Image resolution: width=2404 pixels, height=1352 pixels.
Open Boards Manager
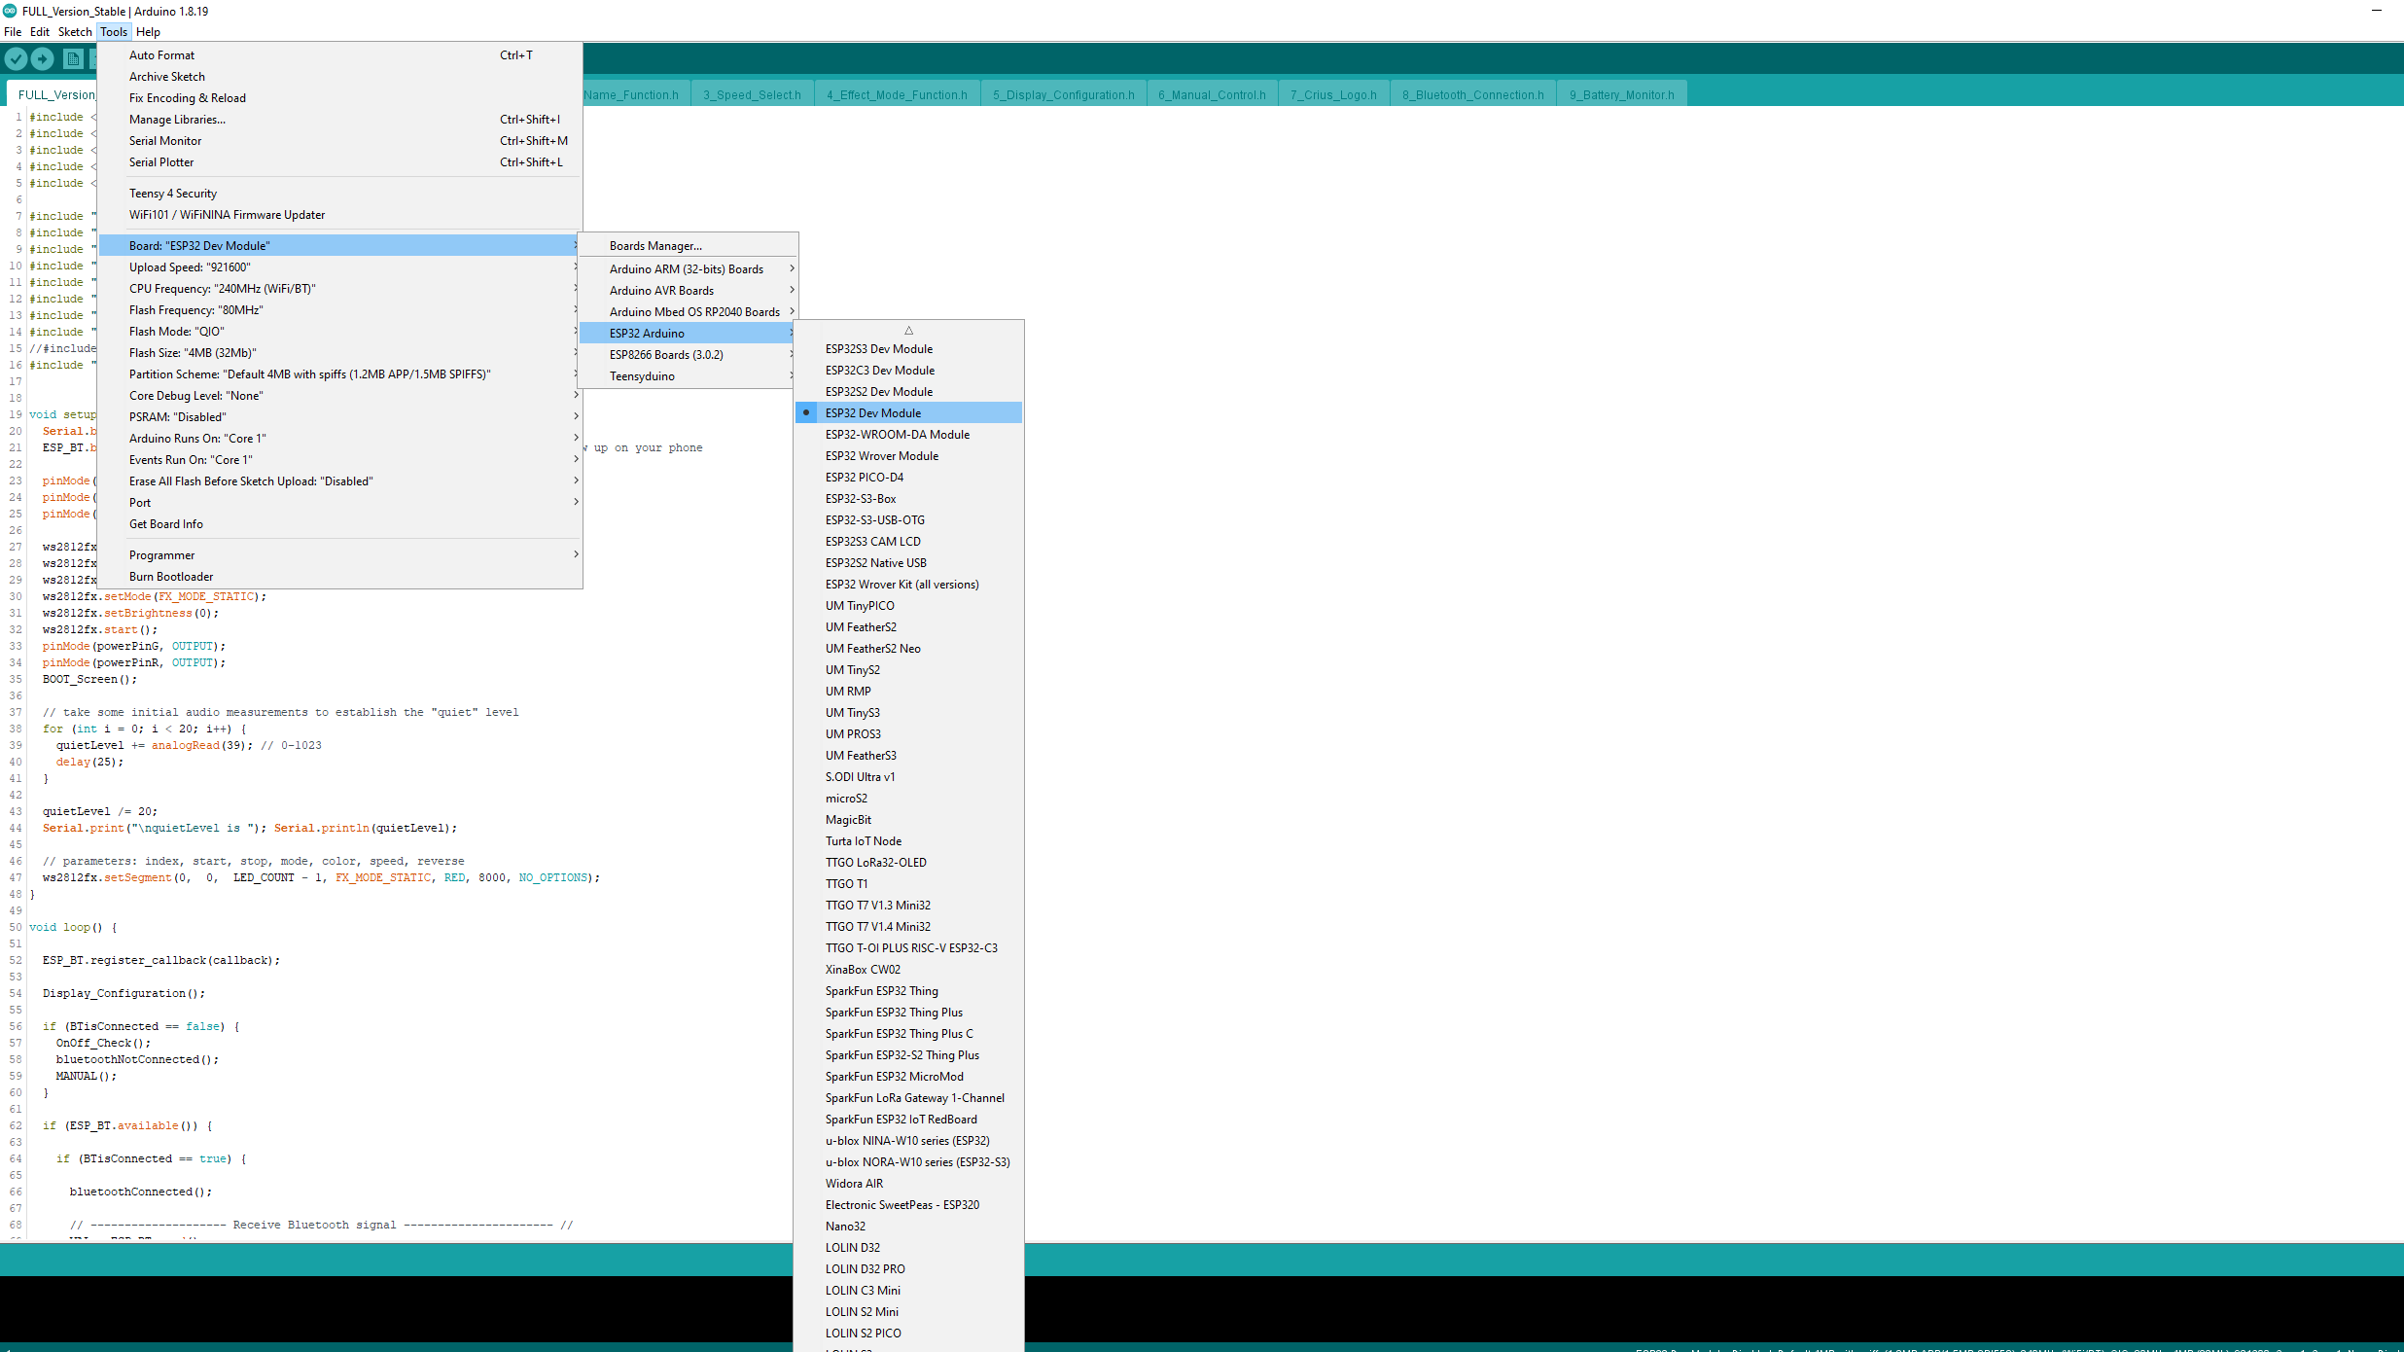point(655,246)
